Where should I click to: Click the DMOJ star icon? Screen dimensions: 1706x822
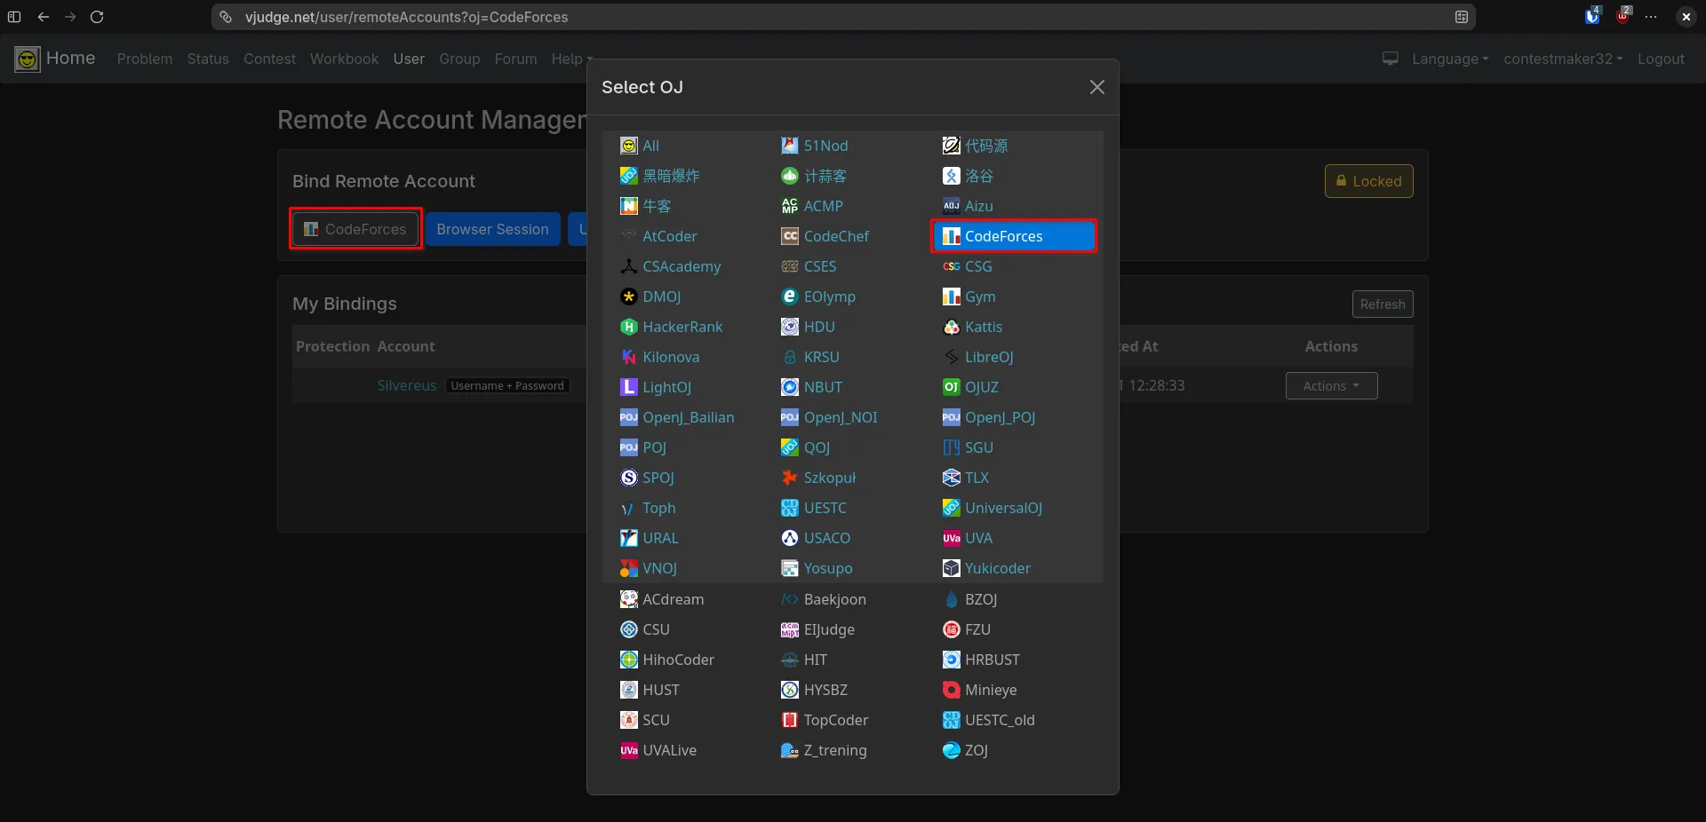pyautogui.click(x=628, y=296)
